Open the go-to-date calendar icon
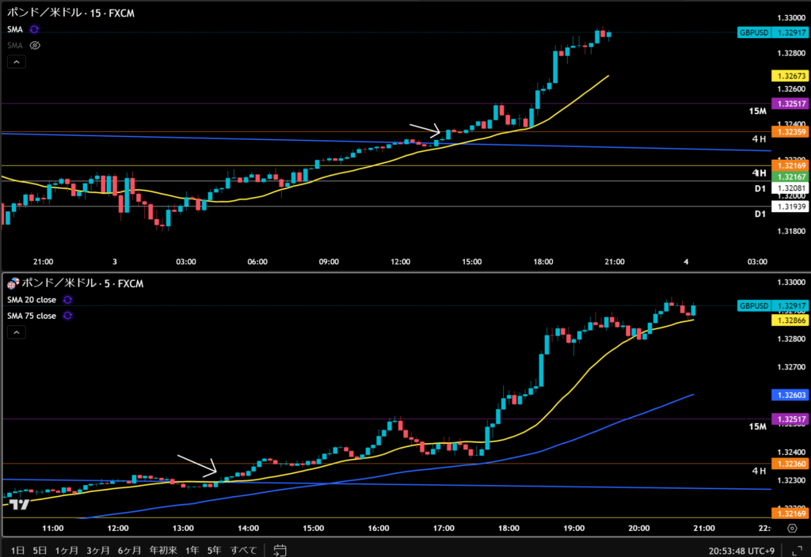This screenshot has height=557, width=811. coord(279,549)
